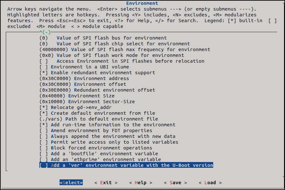
Task: Open Help from the bottom bar
Action: click(x=140, y=183)
